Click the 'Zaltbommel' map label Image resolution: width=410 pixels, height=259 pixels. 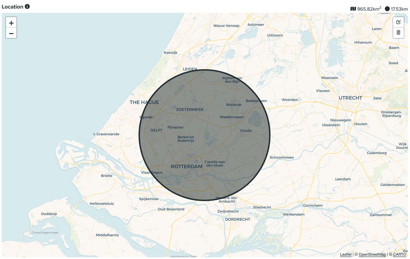point(380,215)
